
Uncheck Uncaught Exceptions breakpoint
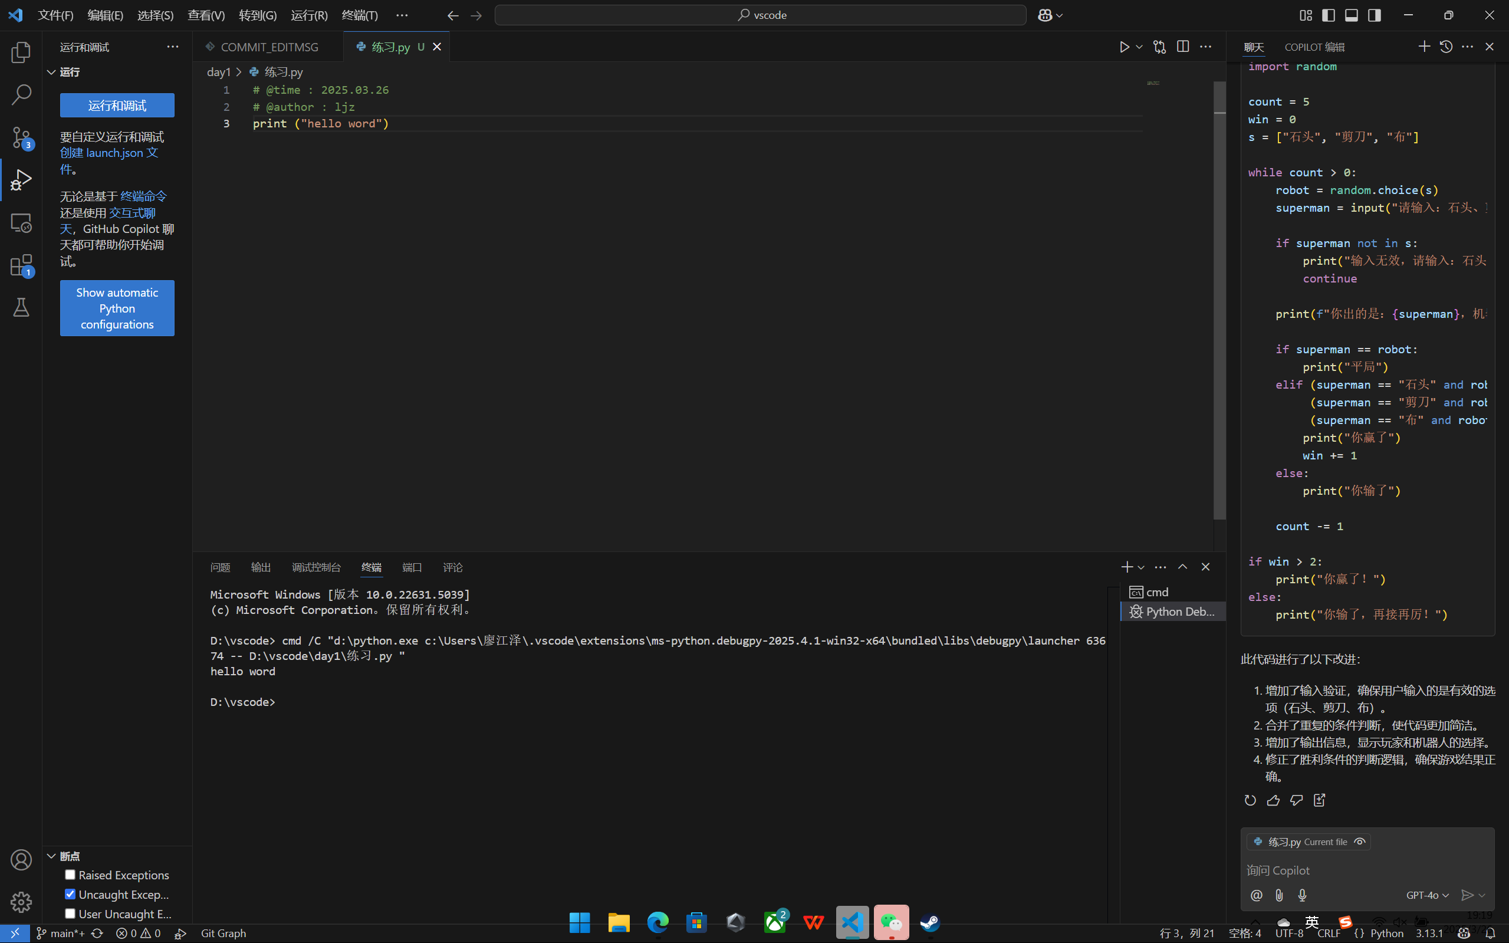point(70,895)
